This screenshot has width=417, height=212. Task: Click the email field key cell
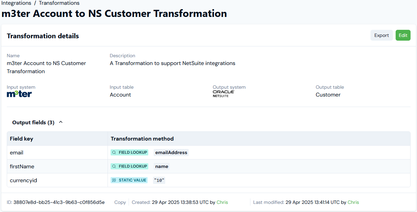[x=57, y=152]
